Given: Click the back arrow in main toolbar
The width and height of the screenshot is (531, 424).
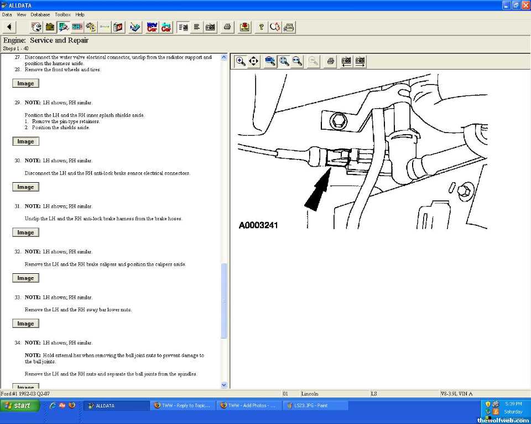Looking at the screenshot, I should 9,27.
